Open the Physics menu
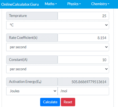The width and height of the screenshot is (118, 107). [x=74, y=4]
